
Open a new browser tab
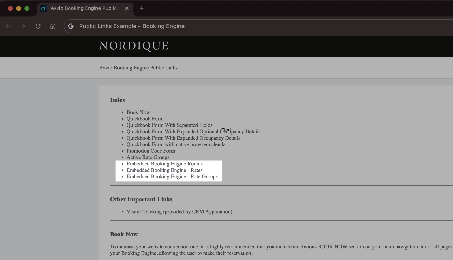(142, 8)
